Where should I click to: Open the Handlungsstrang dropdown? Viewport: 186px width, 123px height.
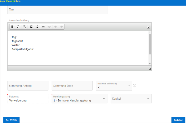click(79, 99)
